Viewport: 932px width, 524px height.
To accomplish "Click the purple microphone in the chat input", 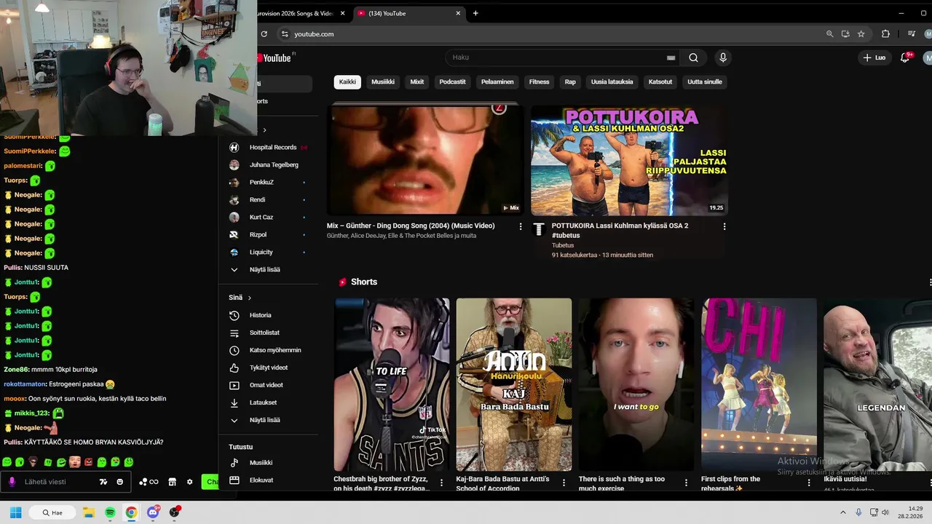I will pos(11,482).
